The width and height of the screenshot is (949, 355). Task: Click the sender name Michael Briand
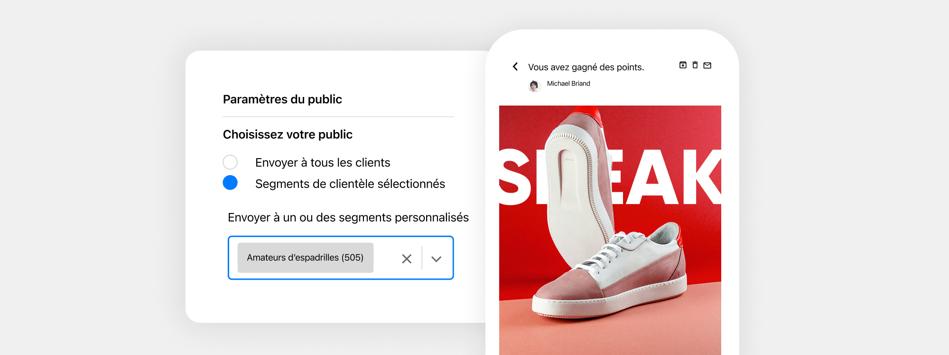[568, 83]
